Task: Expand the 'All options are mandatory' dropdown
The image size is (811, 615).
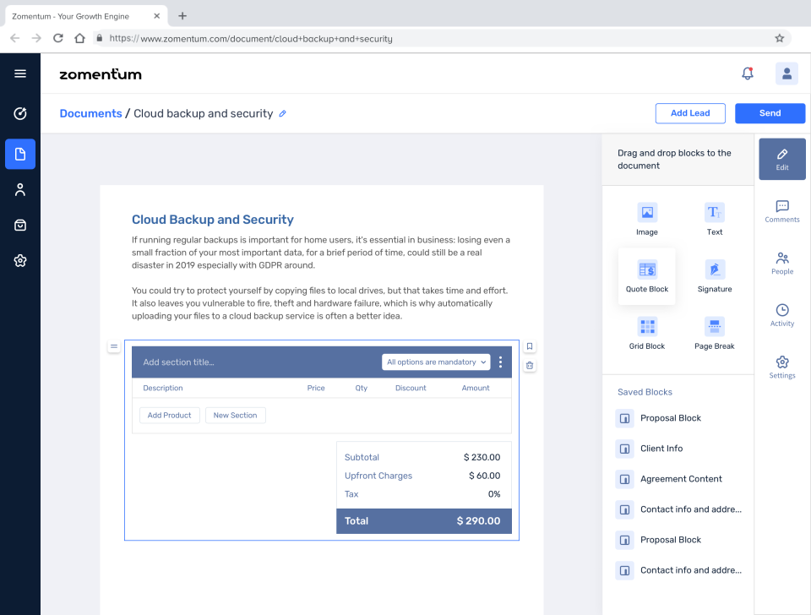Action: pyautogui.click(x=436, y=362)
